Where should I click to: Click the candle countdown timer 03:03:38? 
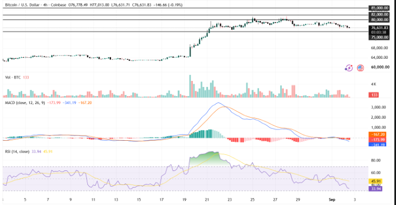coord(379,32)
